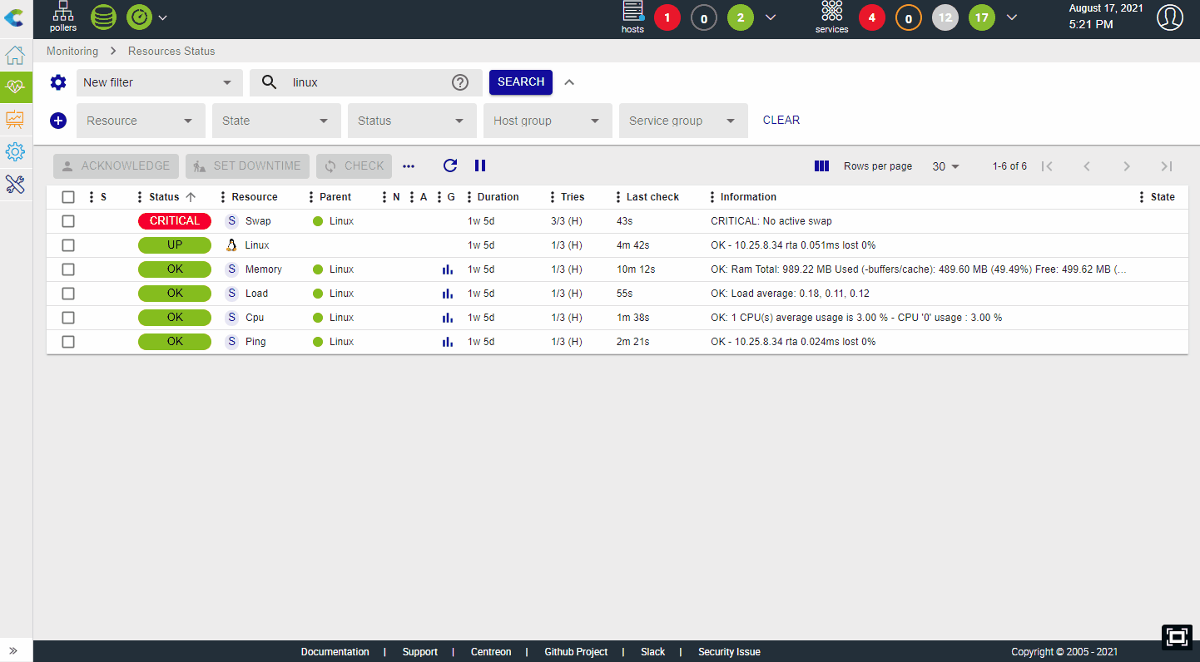This screenshot has height=662, width=1200.
Task: Click the latency gauge status icon
Action: click(x=139, y=17)
